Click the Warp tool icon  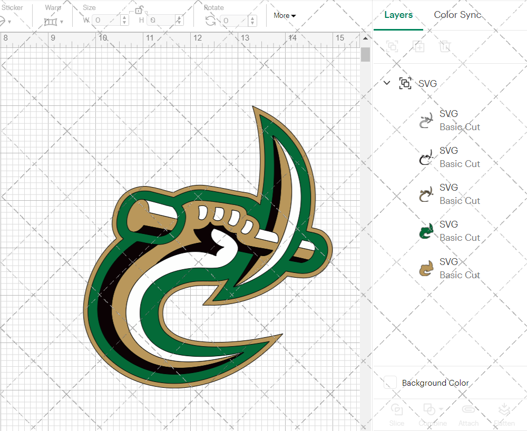coord(51,21)
